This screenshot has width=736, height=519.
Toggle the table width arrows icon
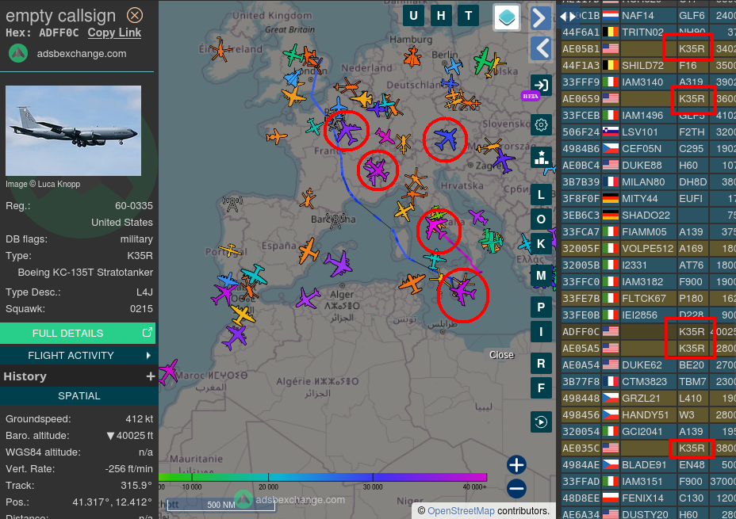click(568, 17)
